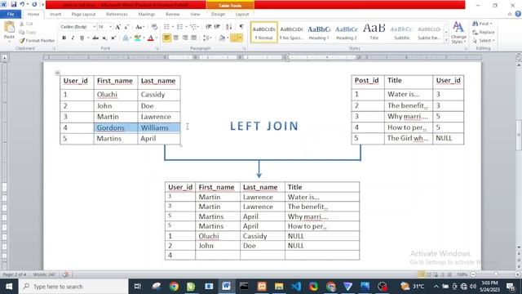Apply the Title style
The width and height of the screenshot is (522, 294).
[374, 33]
